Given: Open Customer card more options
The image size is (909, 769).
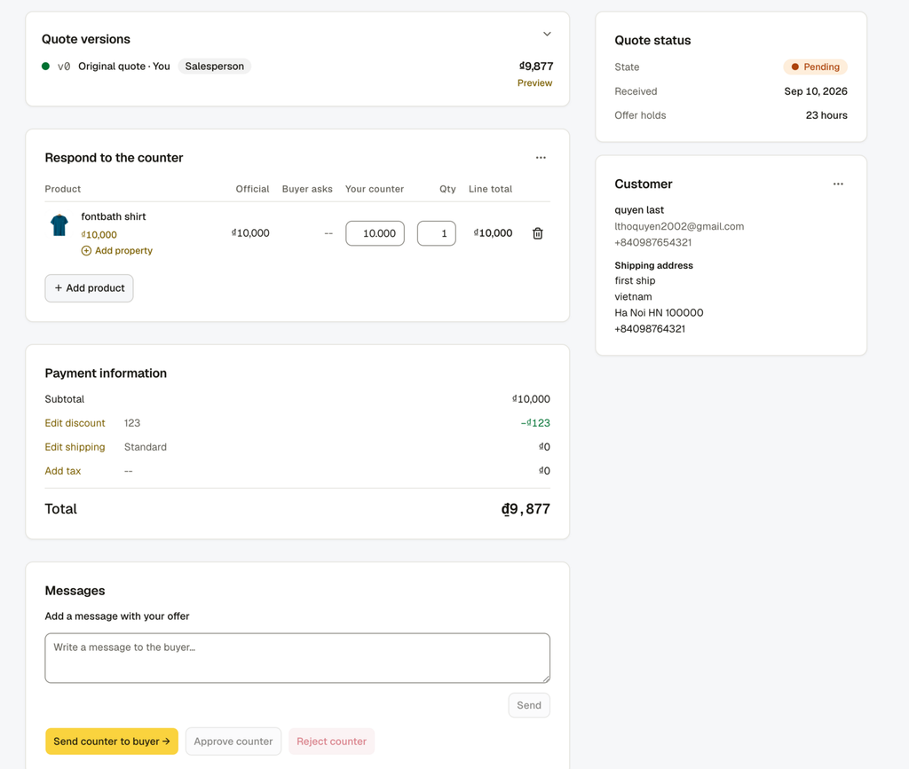Looking at the screenshot, I should 838,184.
